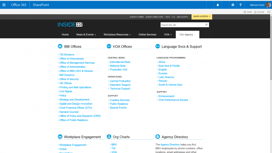Open Office of Public Relations link
The height and width of the screenshot is (153, 272).
(73, 120)
